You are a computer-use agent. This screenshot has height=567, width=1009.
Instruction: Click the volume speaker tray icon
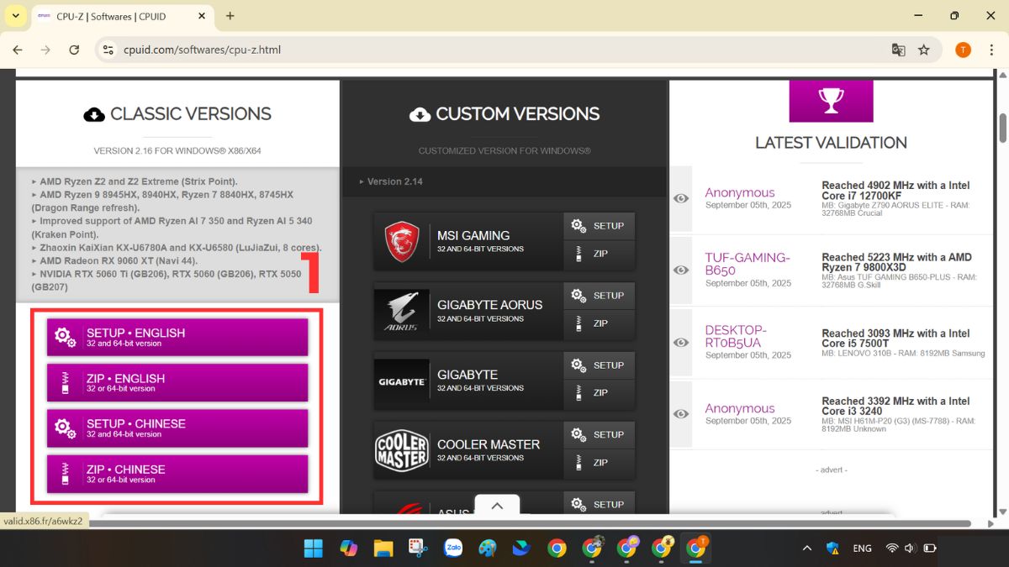coord(910,549)
